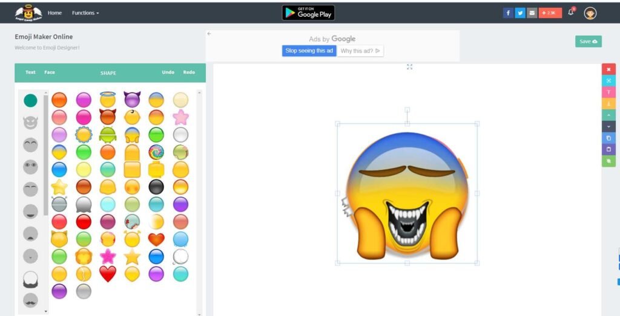Choose the purple horned devil shape

(132, 100)
